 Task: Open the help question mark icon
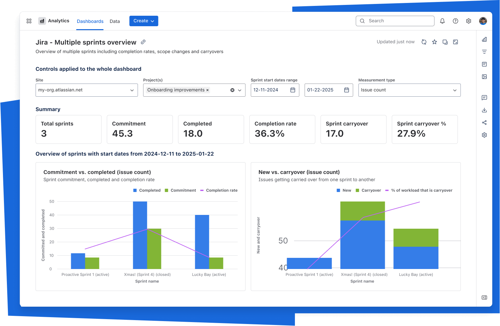click(455, 21)
